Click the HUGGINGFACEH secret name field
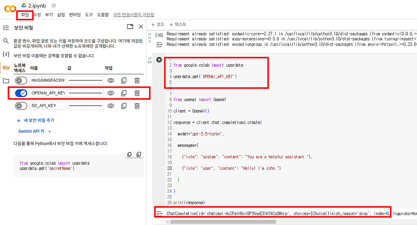The width and height of the screenshot is (417, 225). (x=48, y=80)
